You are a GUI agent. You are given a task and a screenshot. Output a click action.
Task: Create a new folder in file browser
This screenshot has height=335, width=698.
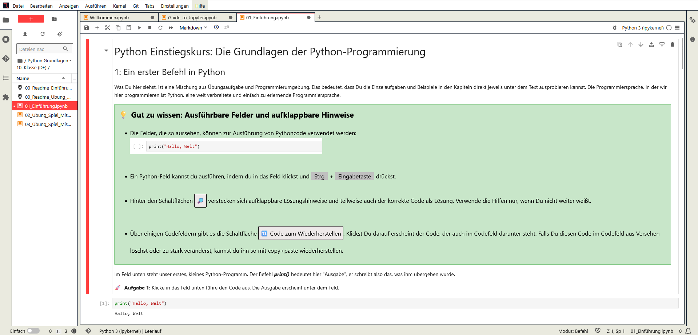[54, 19]
